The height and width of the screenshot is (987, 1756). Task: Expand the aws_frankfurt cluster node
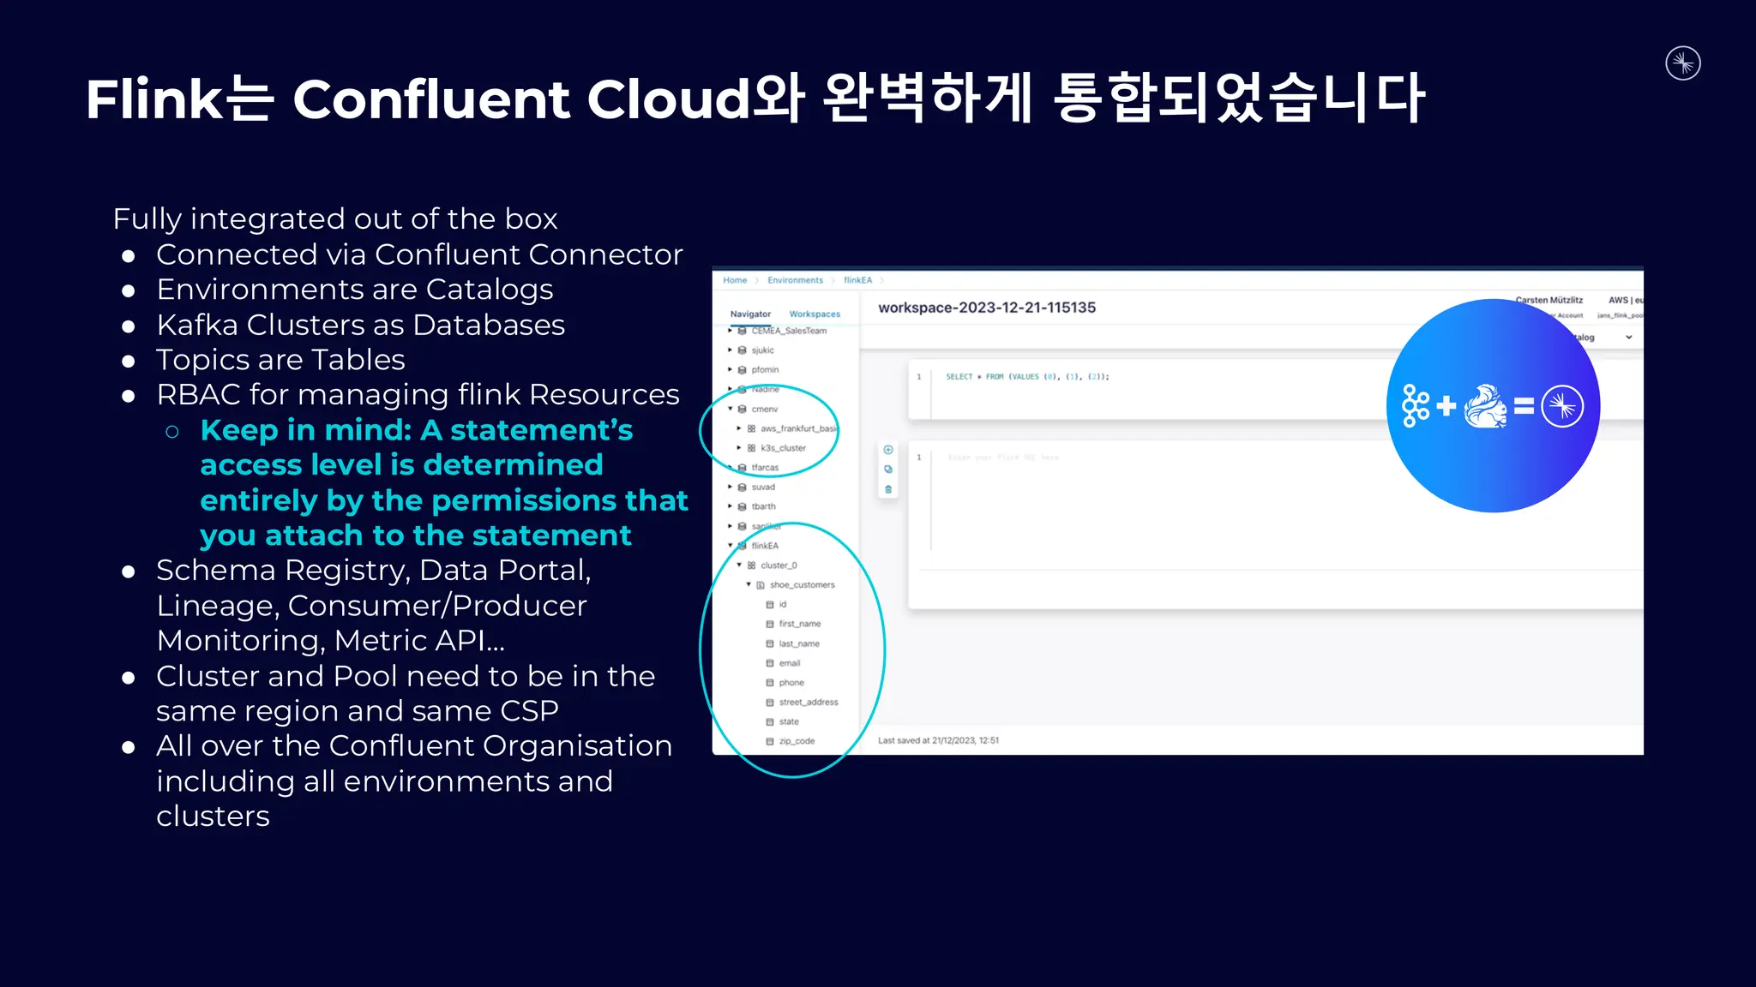[x=739, y=428]
